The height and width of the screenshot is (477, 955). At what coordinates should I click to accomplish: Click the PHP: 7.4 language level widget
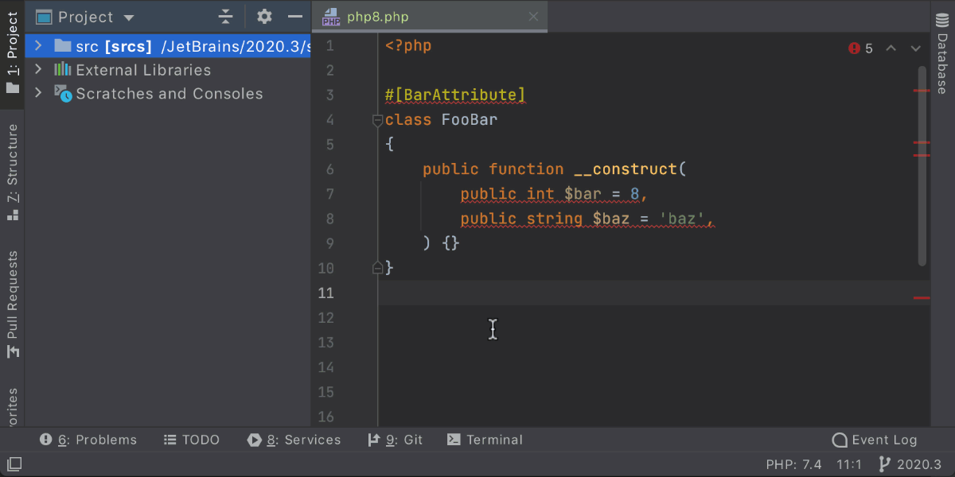tap(793, 464)
